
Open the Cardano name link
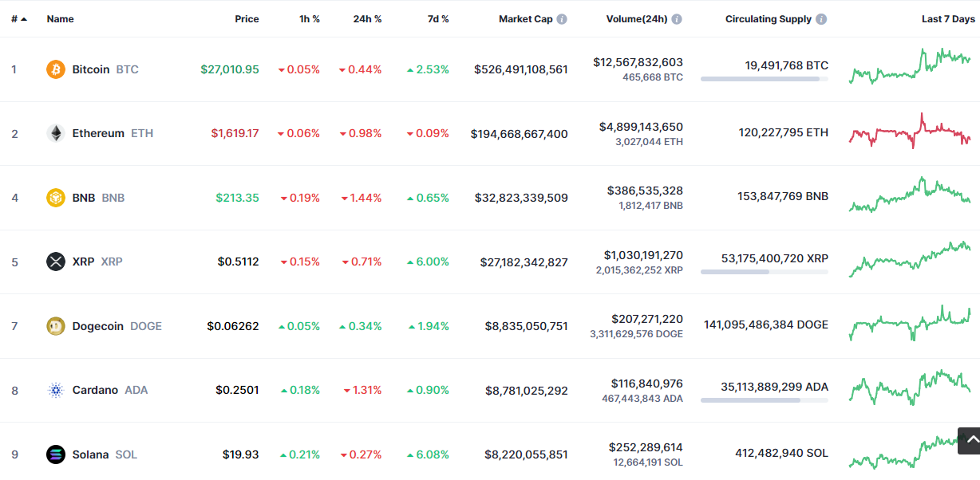click(95, 390)
